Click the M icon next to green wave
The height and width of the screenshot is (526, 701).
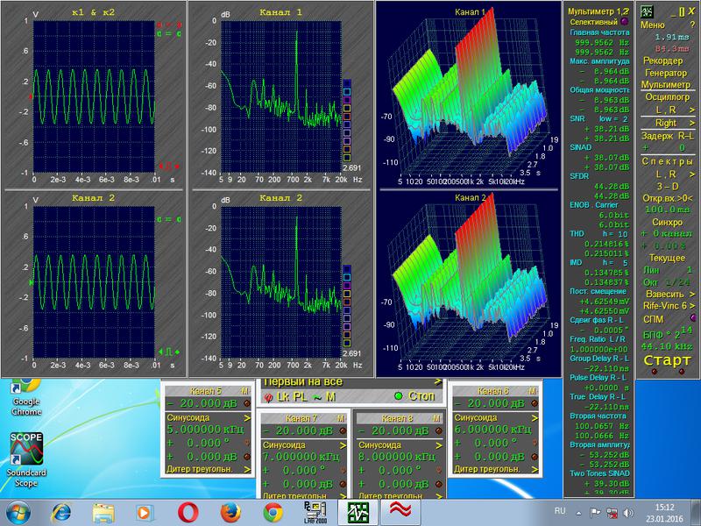click(330, 396)
